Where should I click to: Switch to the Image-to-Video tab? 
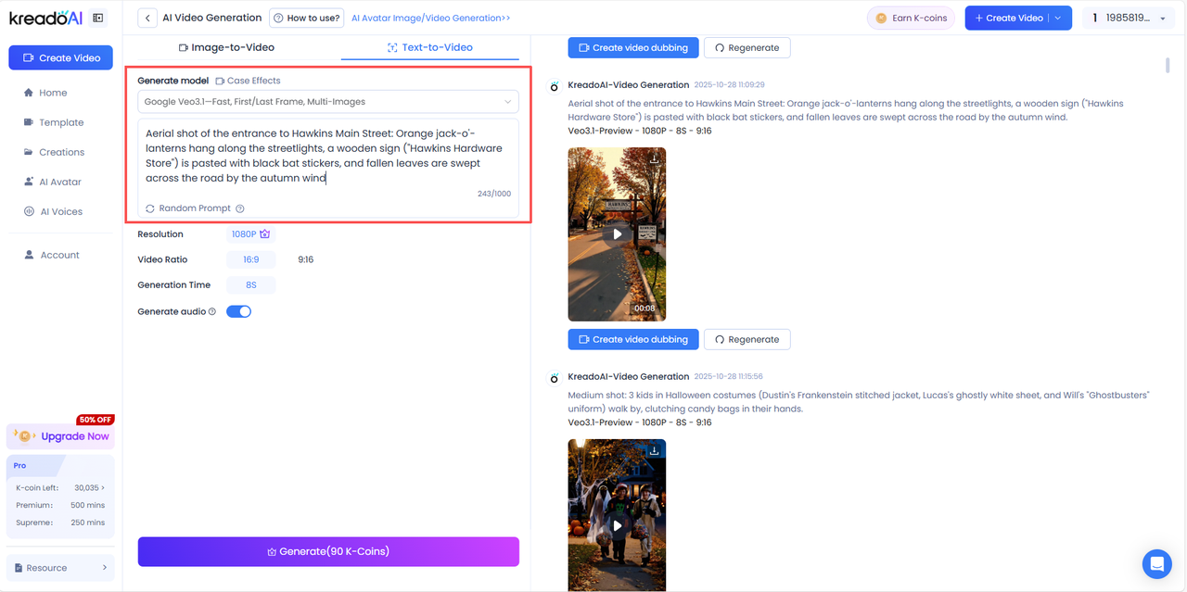tap(226, 47)
